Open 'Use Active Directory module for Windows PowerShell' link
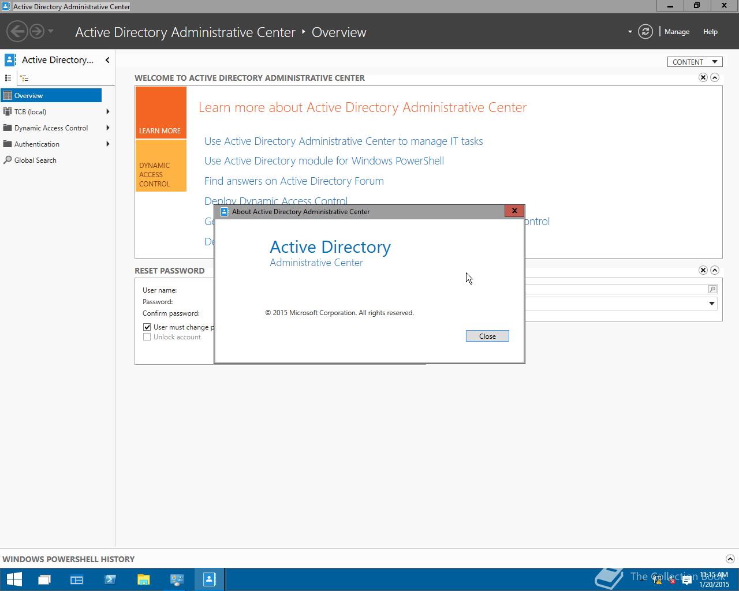 pos(324,160)
